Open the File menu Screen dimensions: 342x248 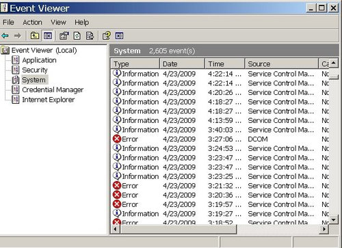coord(8,23)
